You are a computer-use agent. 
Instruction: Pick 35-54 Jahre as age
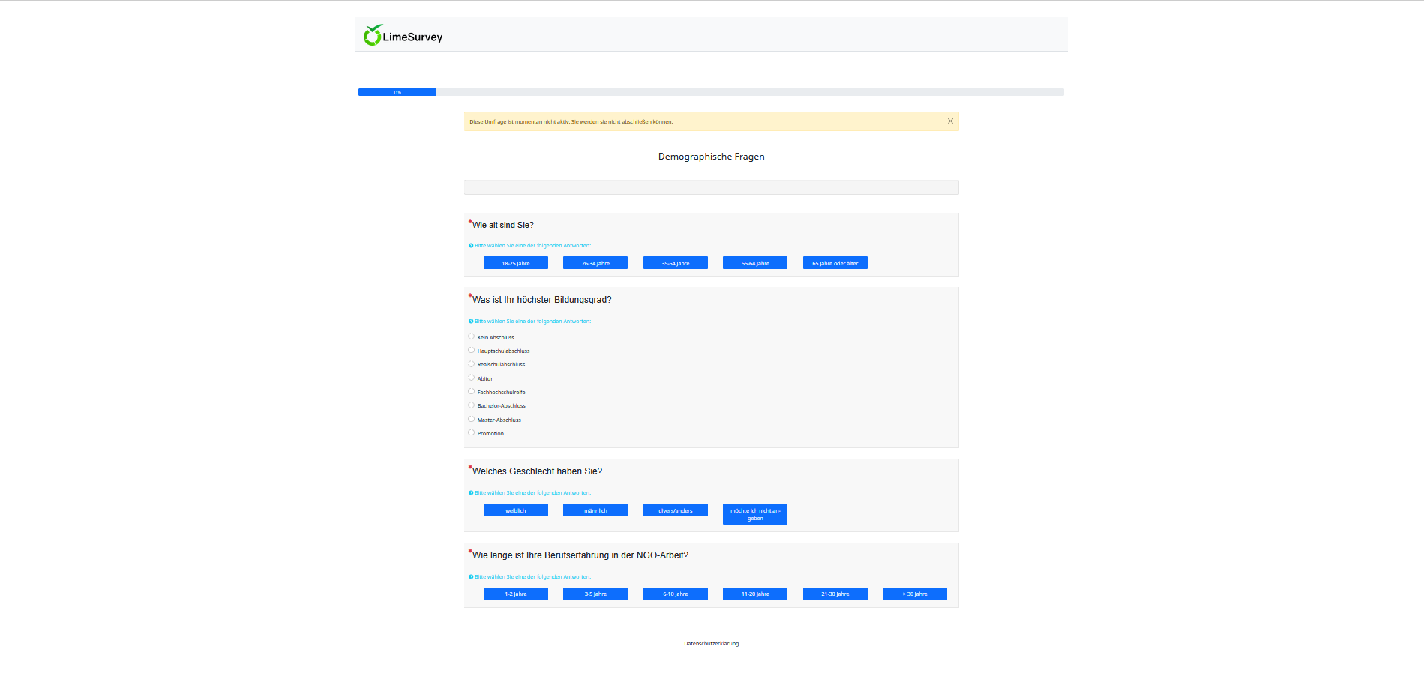[676, 263]
